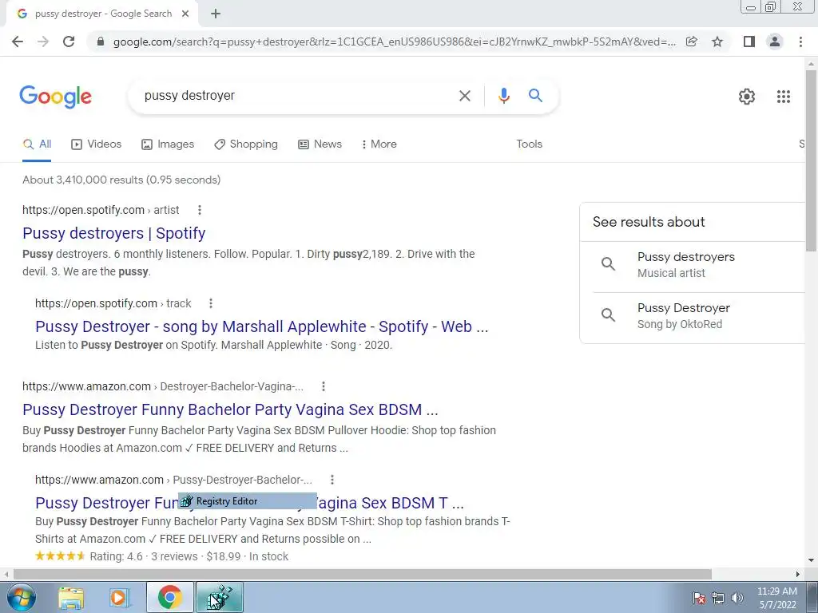Screen dimensions: 818x613
Task: Click the horizontal scrollbar thumb
Action: click(x=362, y=574)
